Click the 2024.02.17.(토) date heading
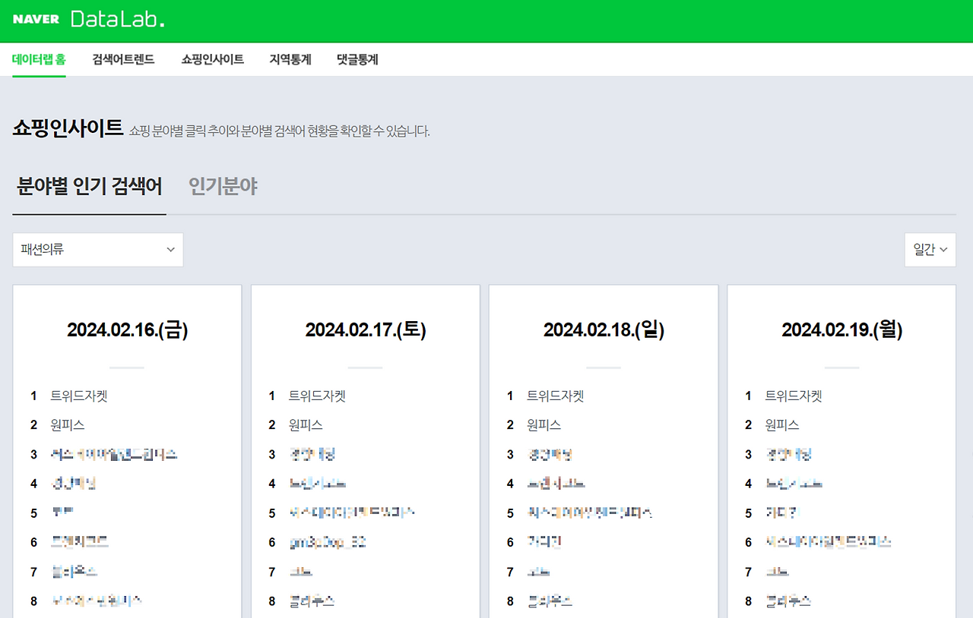Image resolution: width=973 pixels, height=618 pixels. point(366,330)
